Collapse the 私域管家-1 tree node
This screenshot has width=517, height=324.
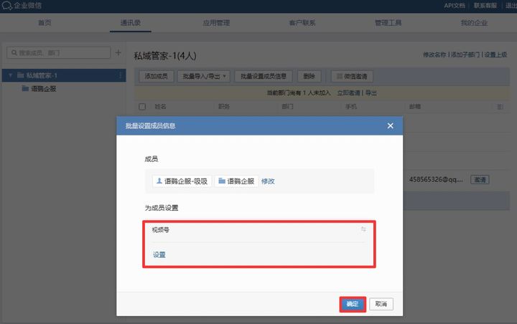11,75
